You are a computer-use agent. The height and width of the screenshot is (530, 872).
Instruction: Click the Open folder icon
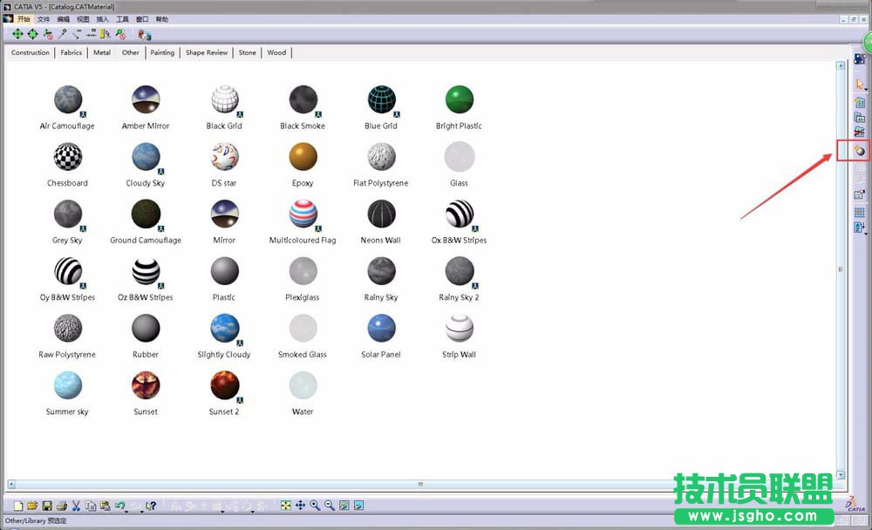(x=32, y=506)
